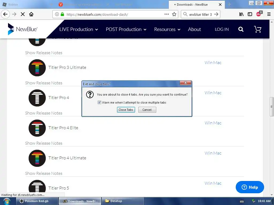Screen dimensions: 274x205
Task: Click the Titler Pro 4 Elite title text
Action: click(x=63, y=128)
